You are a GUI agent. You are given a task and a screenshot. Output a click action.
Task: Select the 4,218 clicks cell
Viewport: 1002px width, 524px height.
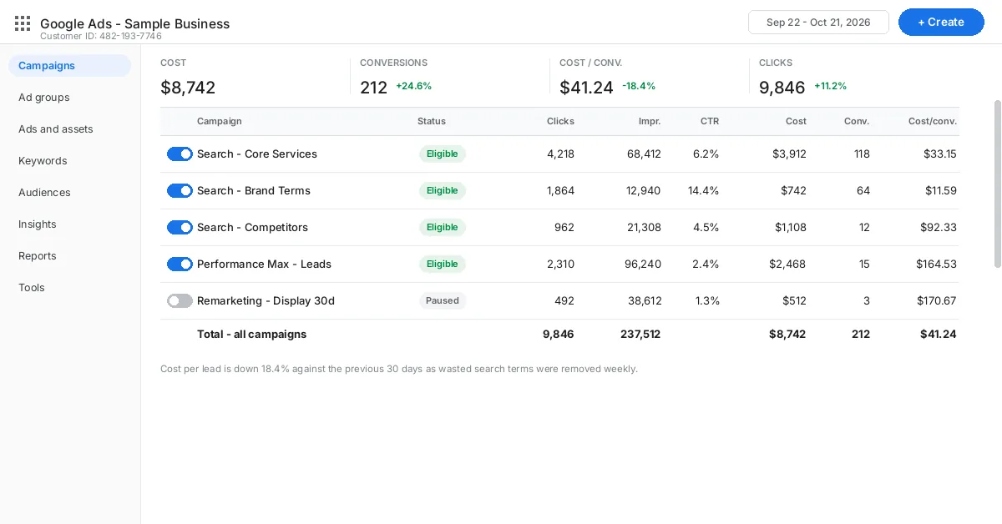pyautogui.click(x=560, y=154)
